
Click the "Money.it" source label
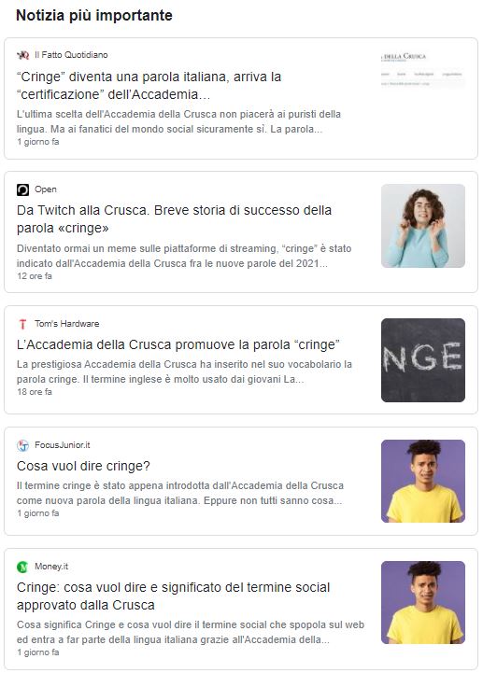51,567
